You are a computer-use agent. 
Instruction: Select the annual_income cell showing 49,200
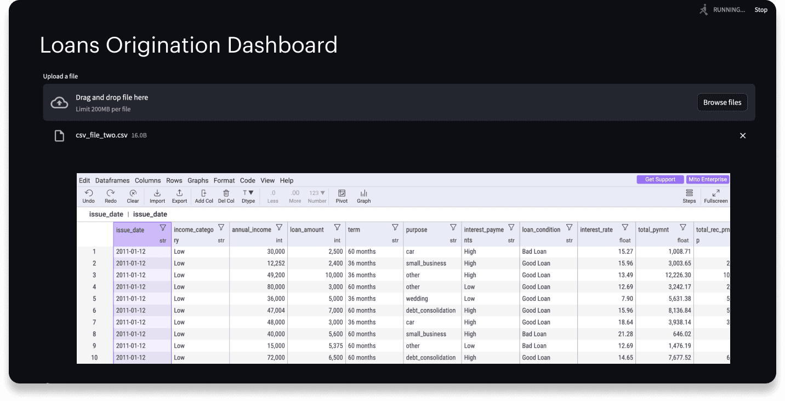(258, 275)
